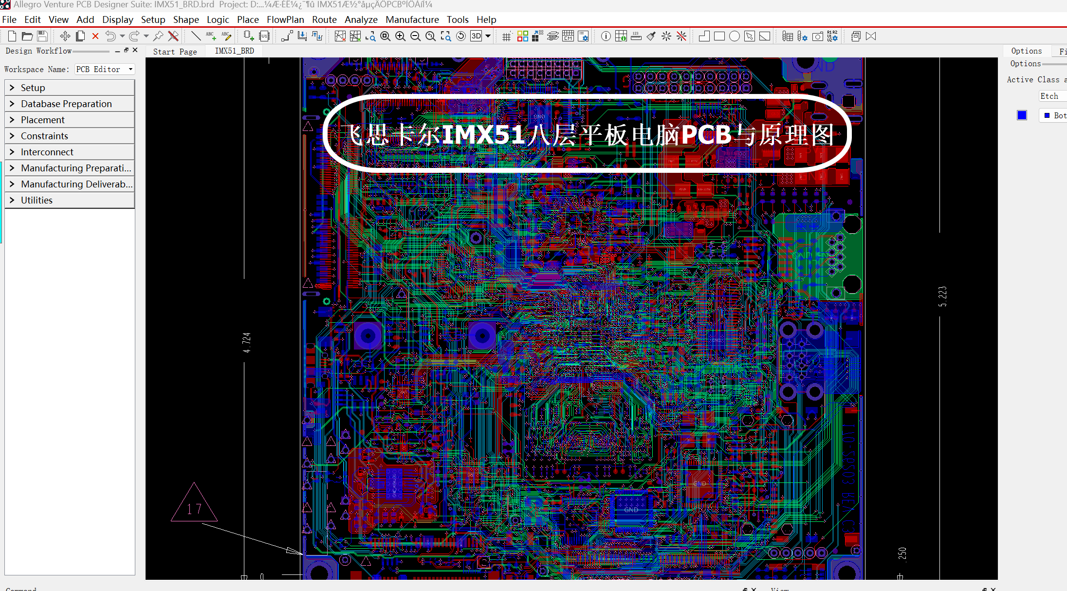The image size is (1067, 591).
Task: Toggle the grid display icon
Action: point(507,36)
